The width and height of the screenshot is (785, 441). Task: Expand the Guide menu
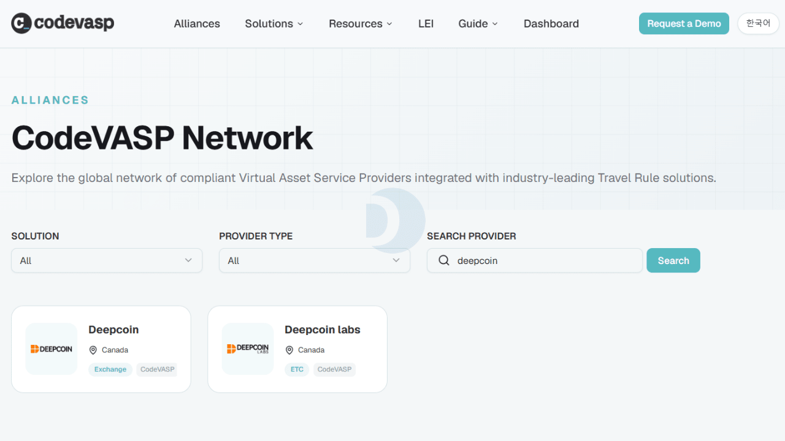pos(478,24)
